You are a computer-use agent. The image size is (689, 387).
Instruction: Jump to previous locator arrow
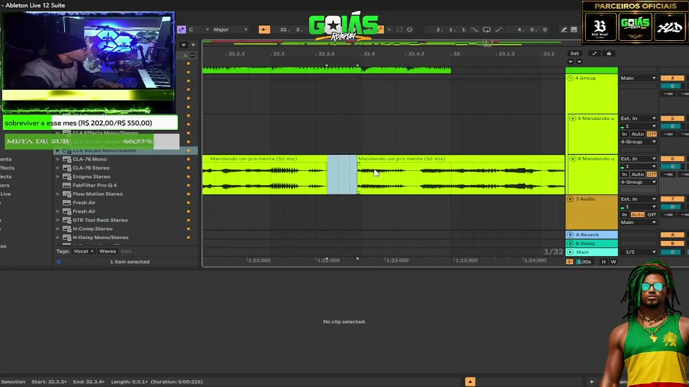[571, 61]
